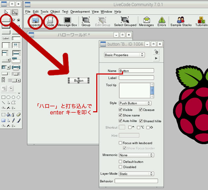208x190 pixels.
Task: Pick the radio button control in tools palette
Action: click(x=19, y=20)
